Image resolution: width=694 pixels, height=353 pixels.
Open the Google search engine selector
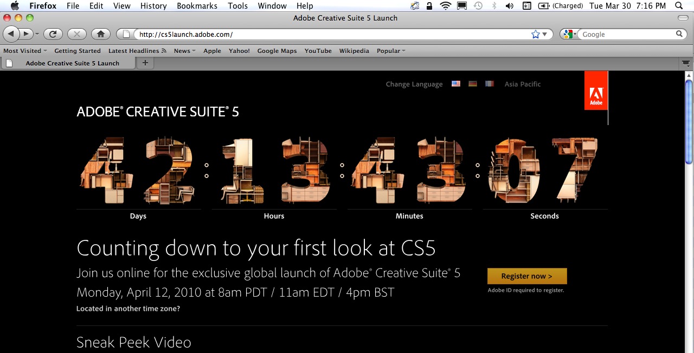(x=570, y=34)
